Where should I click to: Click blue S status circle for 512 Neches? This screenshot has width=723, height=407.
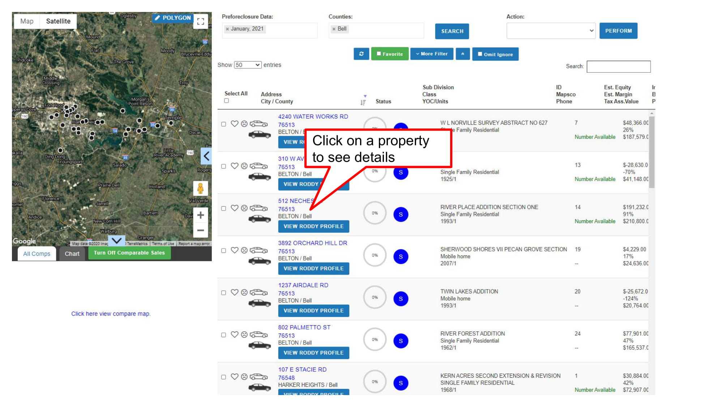point(401,215)
